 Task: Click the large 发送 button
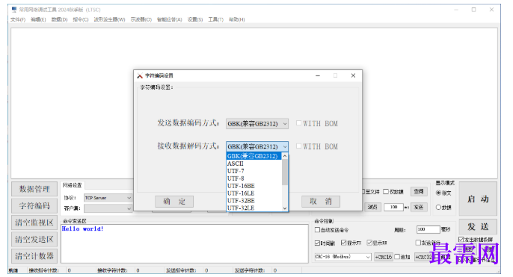tap(478, 227)
